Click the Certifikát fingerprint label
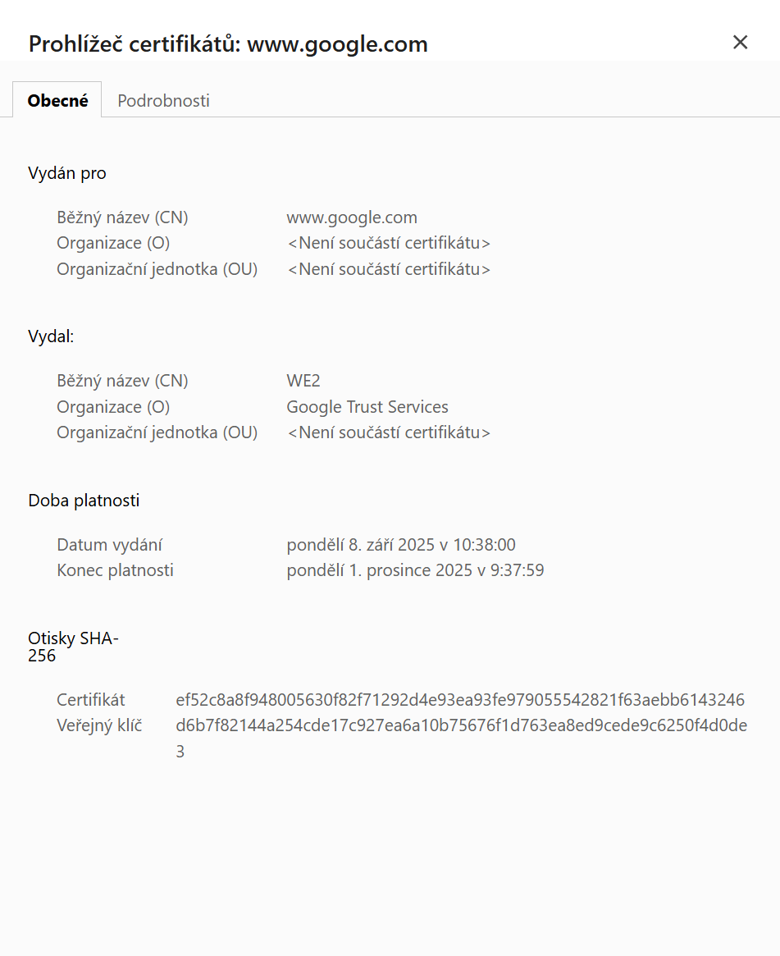Viewport: 780px width, 956px height. click(x=90, y=699)
